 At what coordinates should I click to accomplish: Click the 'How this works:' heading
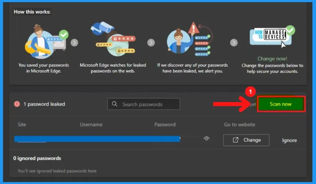(32, 12)
